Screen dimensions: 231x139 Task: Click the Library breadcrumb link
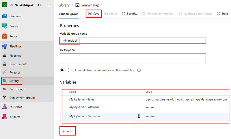(x=64, y=5)
